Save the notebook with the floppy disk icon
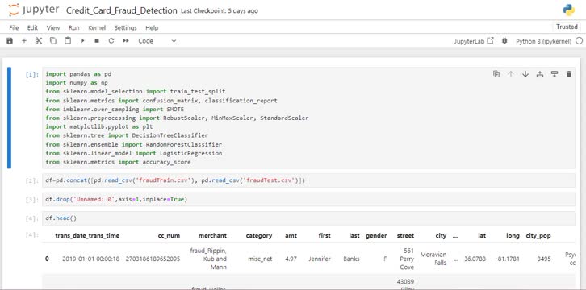This screenshot has height=290, width=586. point(10,41)
